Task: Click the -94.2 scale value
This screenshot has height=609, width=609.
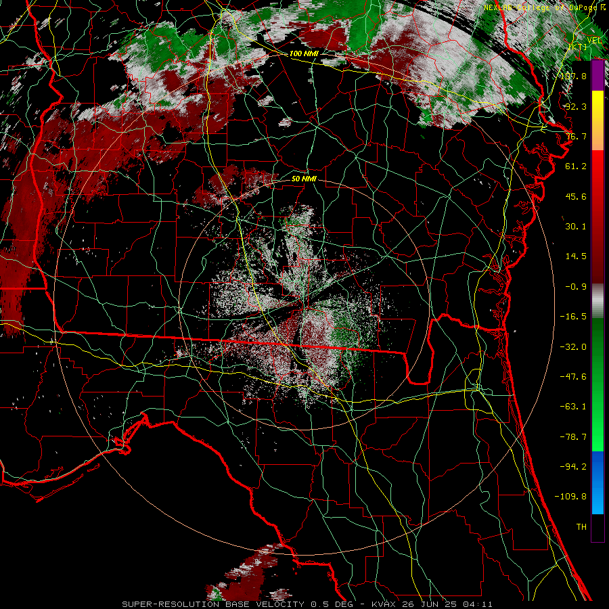Action: tap(573, 467)
